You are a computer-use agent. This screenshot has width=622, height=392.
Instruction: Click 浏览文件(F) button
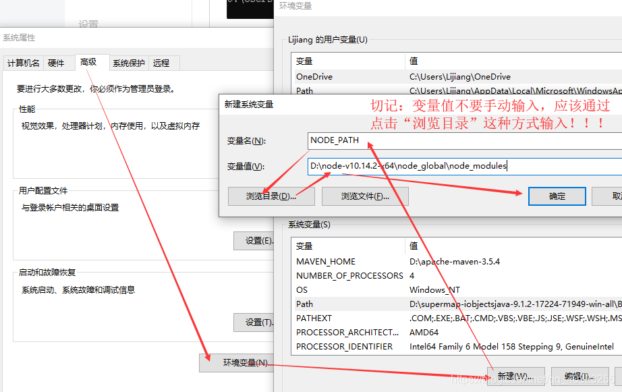365,196
